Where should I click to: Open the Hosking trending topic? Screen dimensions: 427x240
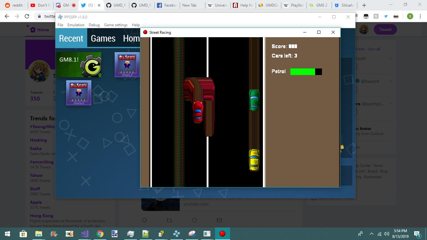[38, 140]
